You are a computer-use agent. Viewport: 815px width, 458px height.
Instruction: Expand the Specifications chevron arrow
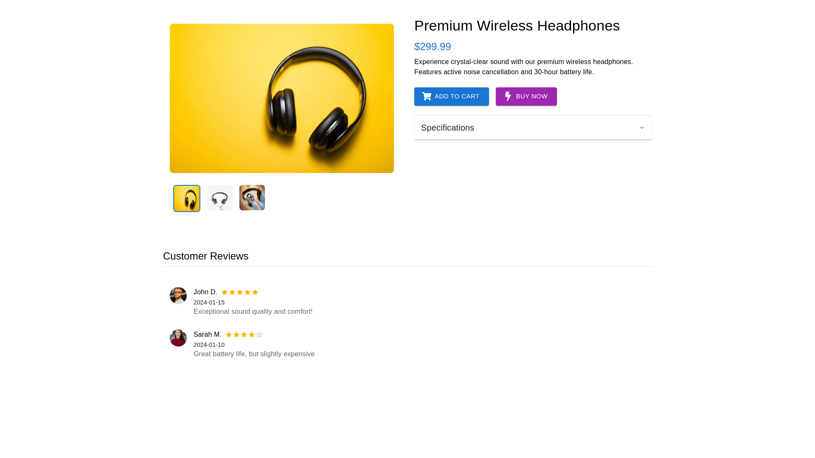pyautogui.click(x=641, y=128)
